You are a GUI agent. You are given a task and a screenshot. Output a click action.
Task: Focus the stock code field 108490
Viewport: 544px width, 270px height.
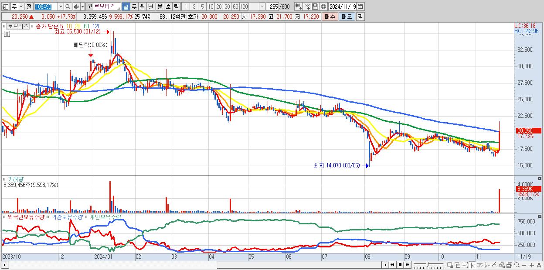click(46, 7)
